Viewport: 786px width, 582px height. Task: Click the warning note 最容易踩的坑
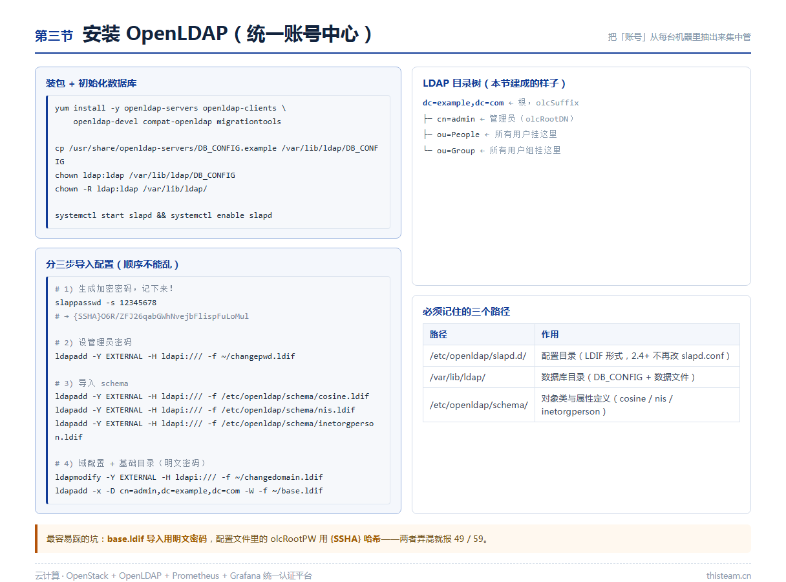click(x=393, y=539)
